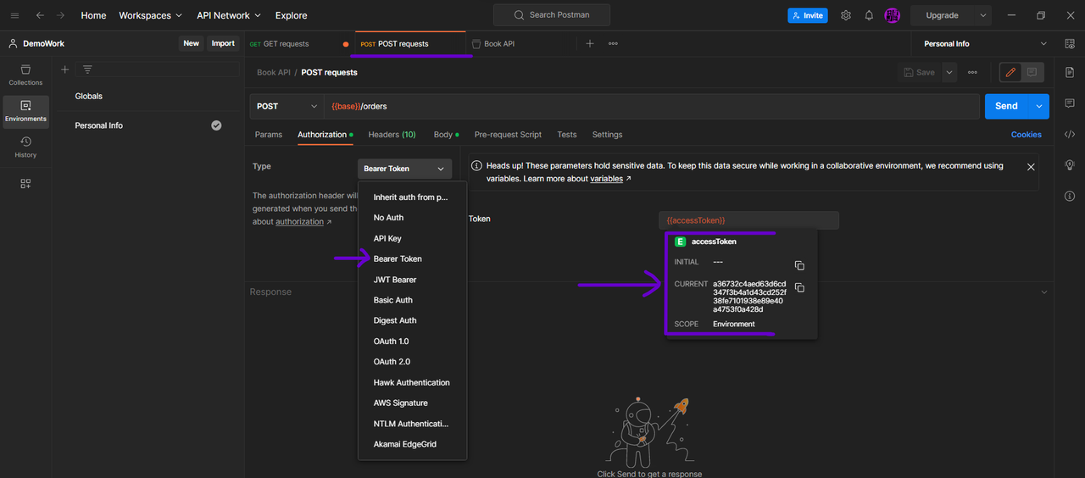Open the Send options arrow
The image size is (1085, 478).
point(1039,106)
